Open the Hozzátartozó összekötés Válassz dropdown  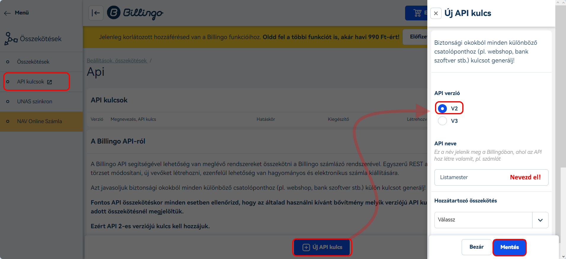click(x=491, y=220)
